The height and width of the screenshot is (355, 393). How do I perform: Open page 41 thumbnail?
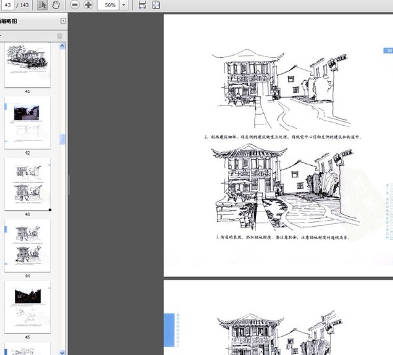tap(28, 65)
